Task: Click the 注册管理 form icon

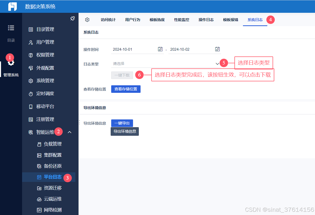Action: pyautogui.click(x=31, y=119)
